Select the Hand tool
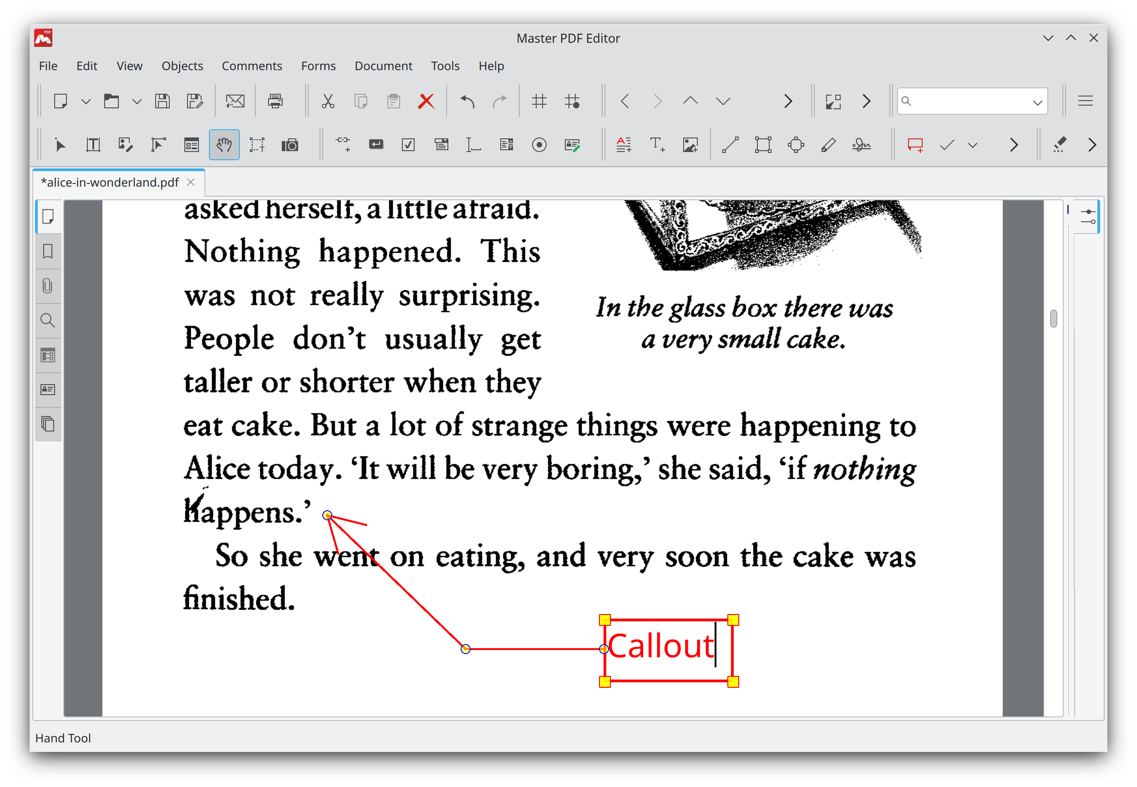 224,144
